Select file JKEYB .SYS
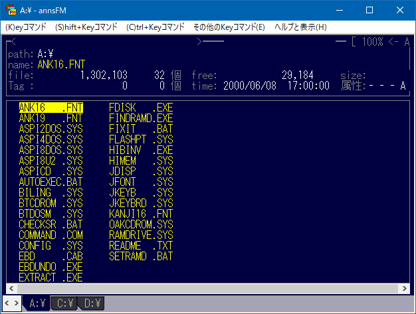The image size is (416, 314). click(x=141, y=193)
